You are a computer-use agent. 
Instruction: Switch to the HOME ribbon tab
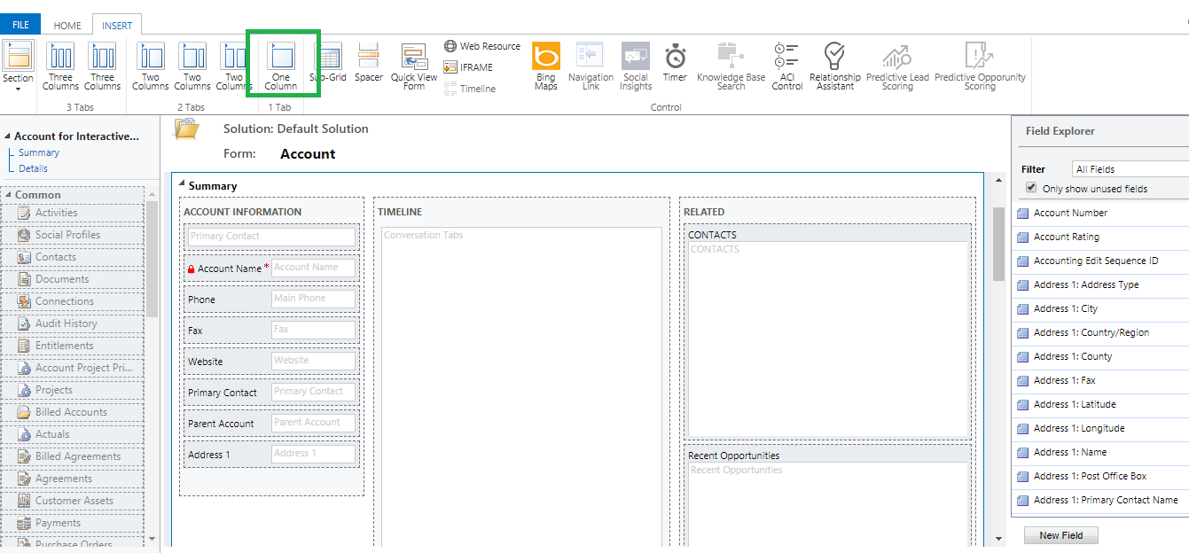(x=67, y=26)
